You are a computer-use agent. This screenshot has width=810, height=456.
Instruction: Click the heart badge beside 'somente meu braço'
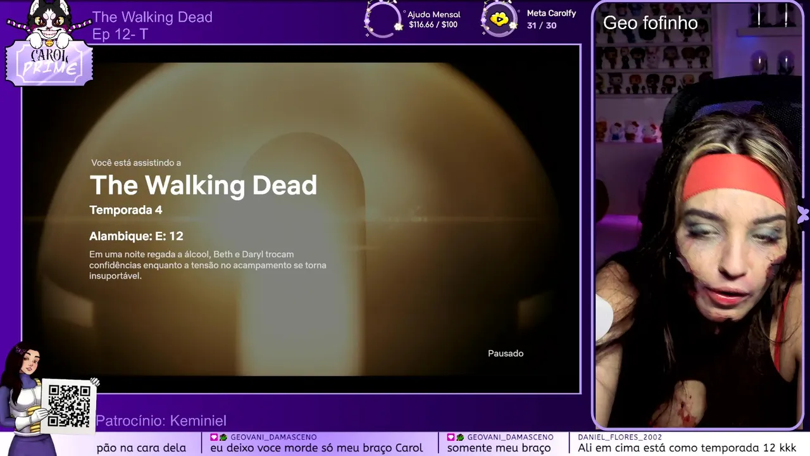451,438
